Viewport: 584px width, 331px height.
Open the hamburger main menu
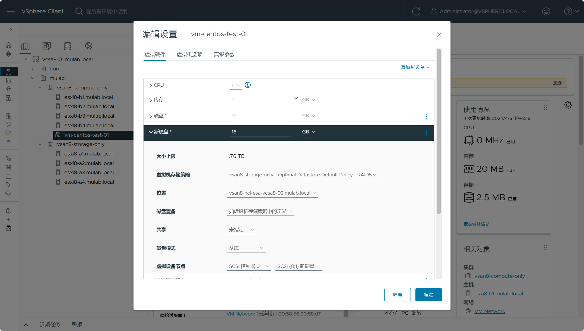point(11,11)
